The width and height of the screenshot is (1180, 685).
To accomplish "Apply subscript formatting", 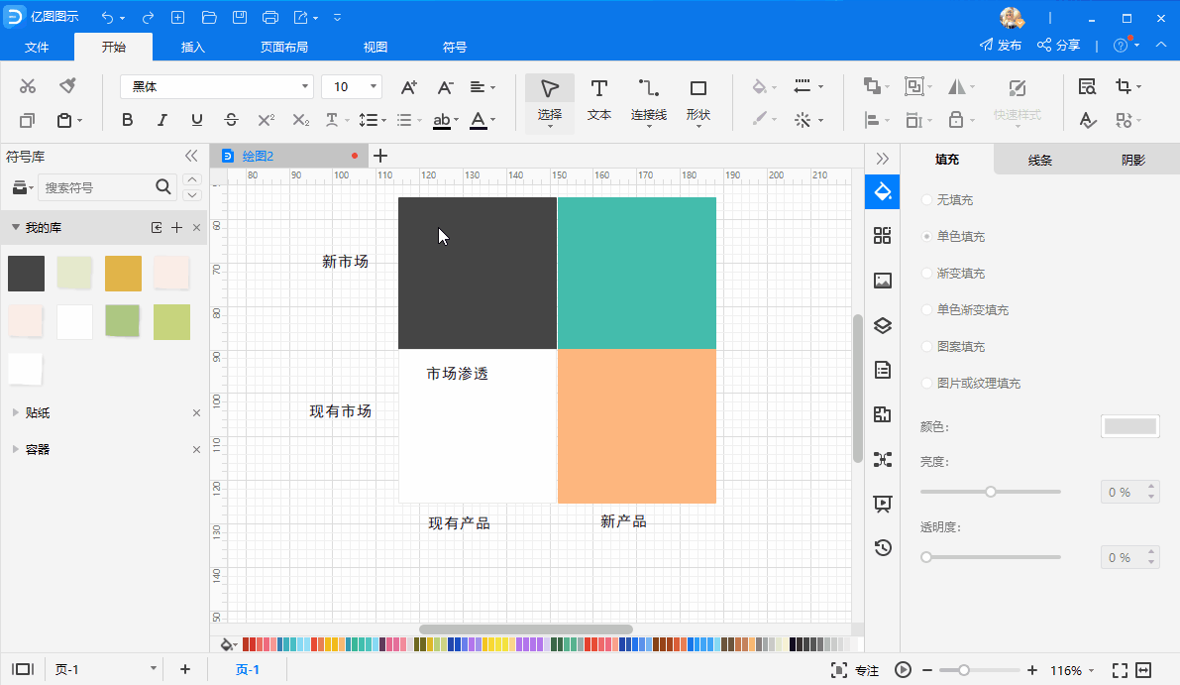I will click(301, 120).
